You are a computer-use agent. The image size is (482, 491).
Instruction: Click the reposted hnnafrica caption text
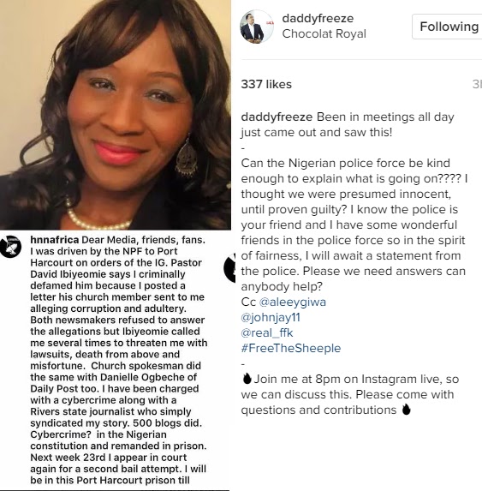[118, 360]
